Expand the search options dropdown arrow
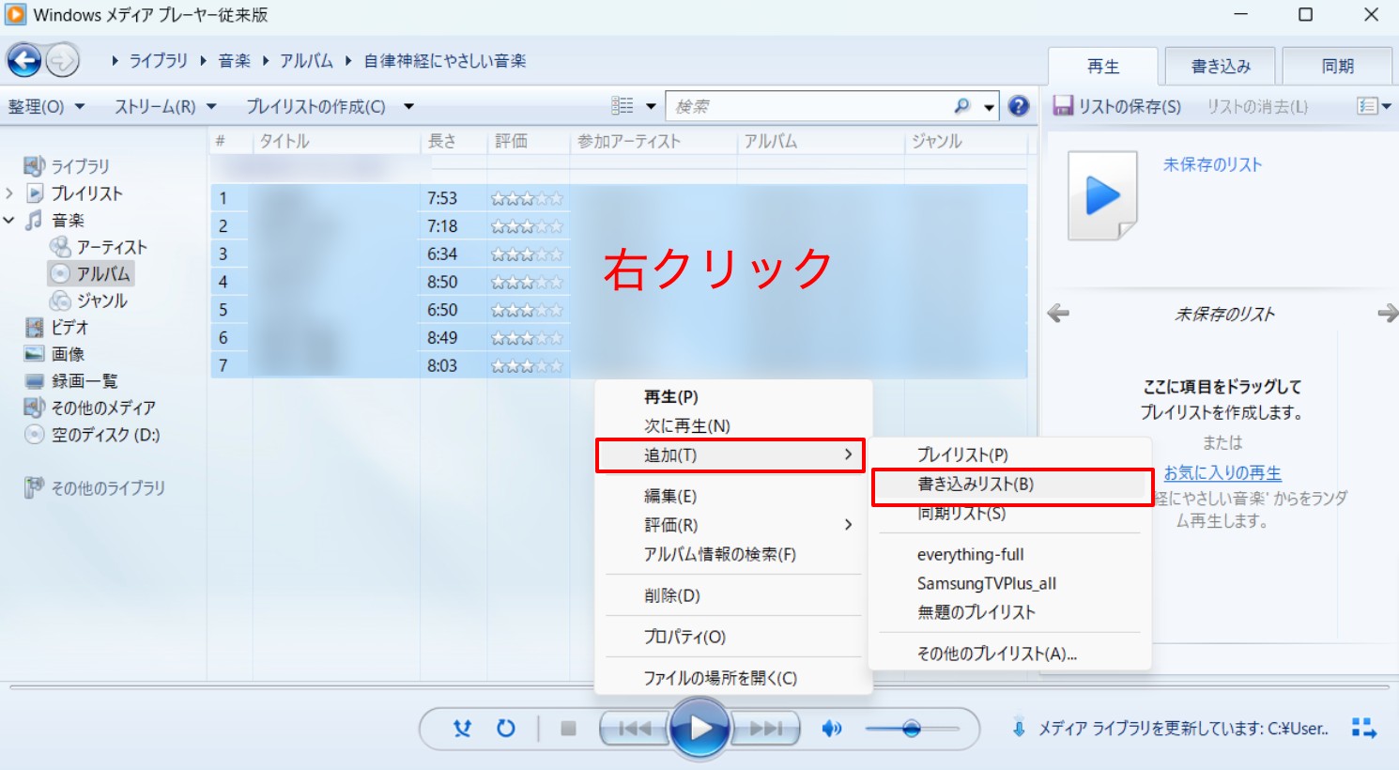This screenshot has width=1399, height=770. coord(989,107)
